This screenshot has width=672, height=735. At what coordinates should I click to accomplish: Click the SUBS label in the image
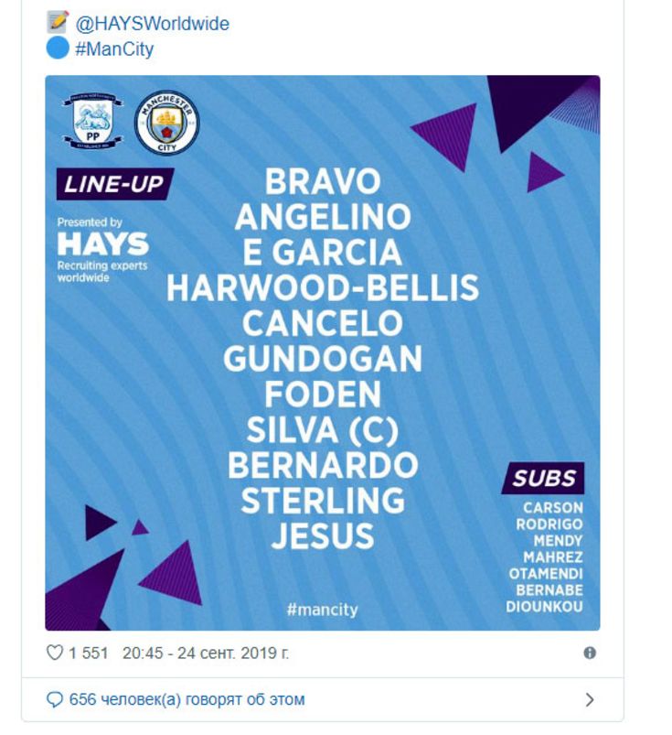(x=543, y=478)
